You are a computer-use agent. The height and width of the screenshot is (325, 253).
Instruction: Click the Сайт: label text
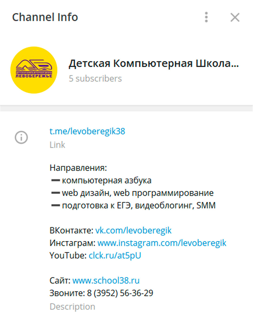click(x=60, y=280)
